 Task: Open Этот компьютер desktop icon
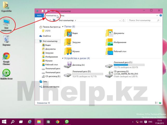[6, 25]
